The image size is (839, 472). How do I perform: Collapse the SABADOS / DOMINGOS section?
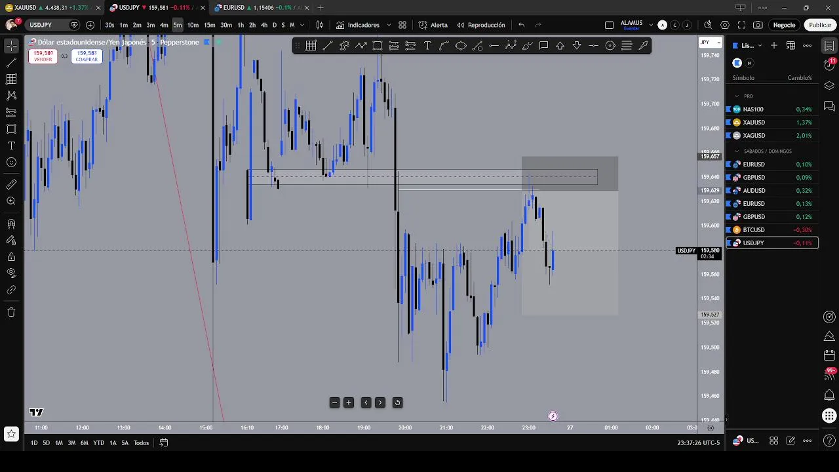click(x=737, y=151)
